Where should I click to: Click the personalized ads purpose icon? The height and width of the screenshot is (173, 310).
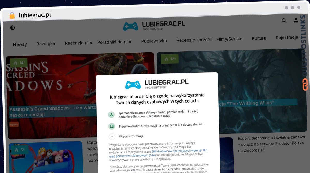pos(111,115)
